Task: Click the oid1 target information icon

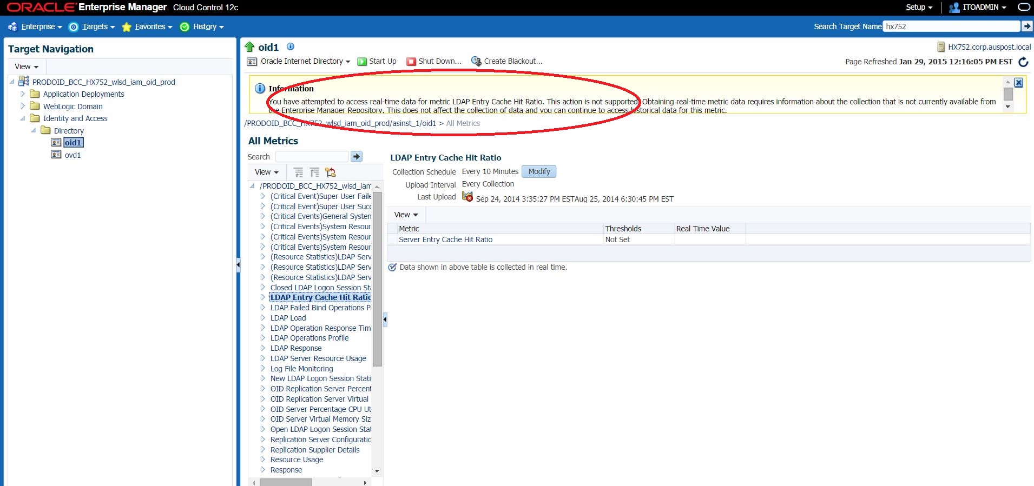Action: (291, 46)
